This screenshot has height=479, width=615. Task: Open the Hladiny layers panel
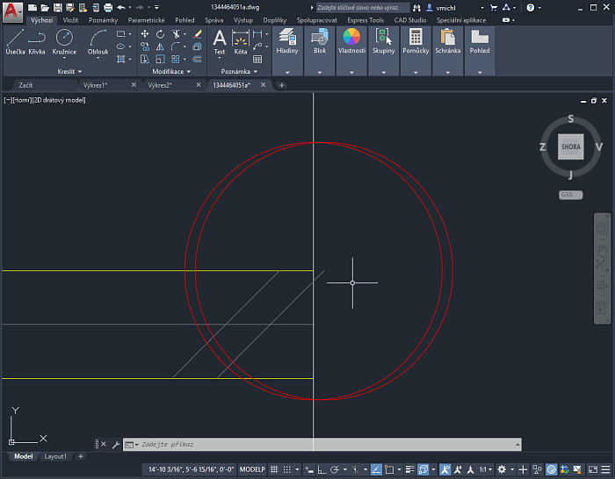[x=287, y=40]
